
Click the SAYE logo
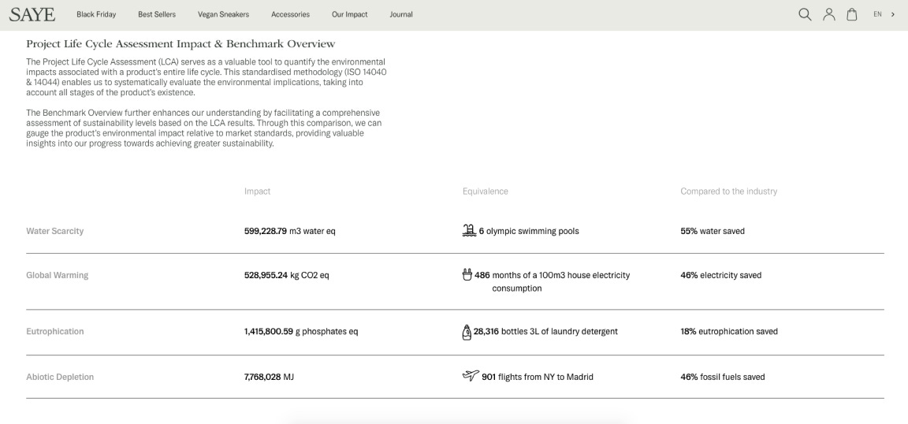click(x=32, y=14)
